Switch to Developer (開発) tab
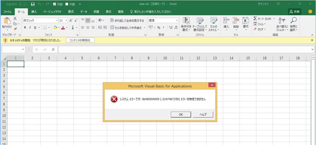Screen dimensions: 316x145 [121, 12]
